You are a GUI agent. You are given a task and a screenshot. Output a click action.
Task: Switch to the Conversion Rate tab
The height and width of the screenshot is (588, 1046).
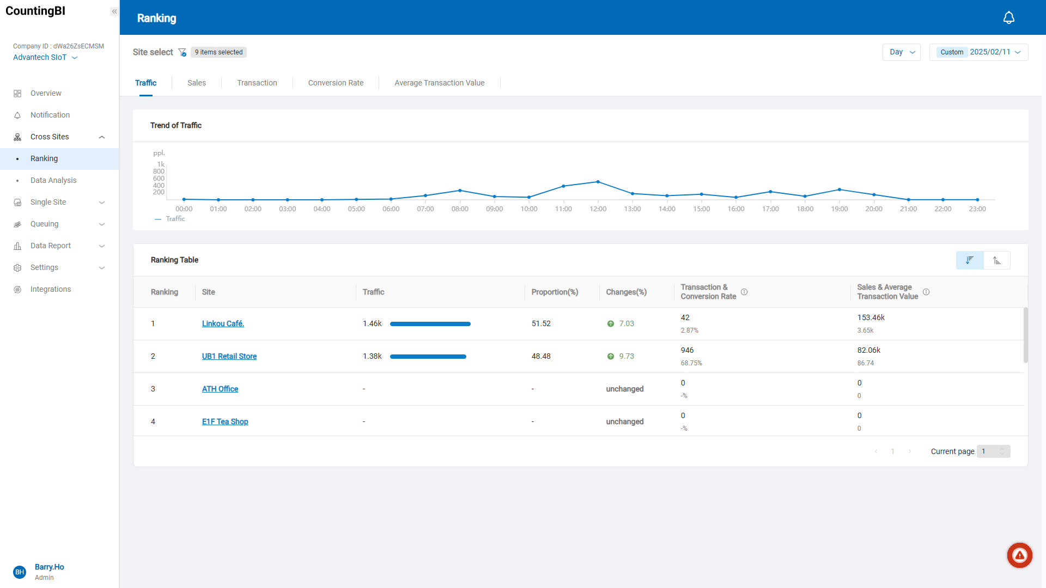coord(336,83)
